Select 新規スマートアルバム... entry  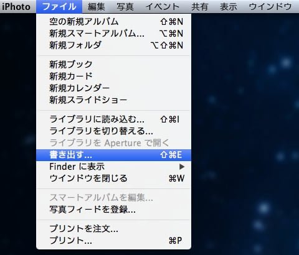(x=113, y=34)
